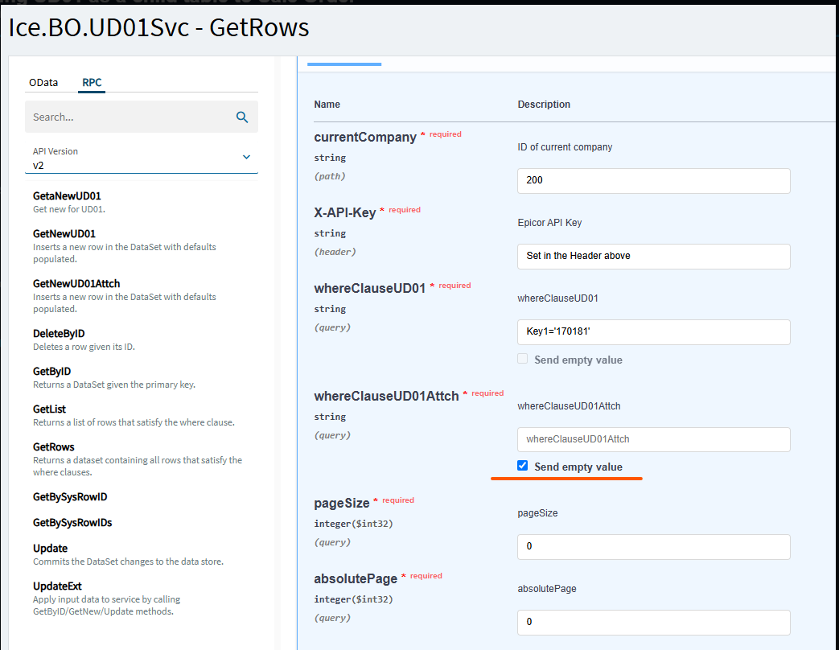Click the empty whereClauseUD01Attch text field
The image size is (839, 650).
pyautogui.click(x=653, y=439)
